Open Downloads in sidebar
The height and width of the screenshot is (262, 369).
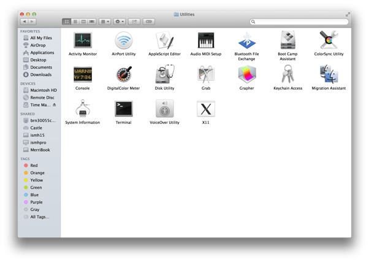[39, 75]
